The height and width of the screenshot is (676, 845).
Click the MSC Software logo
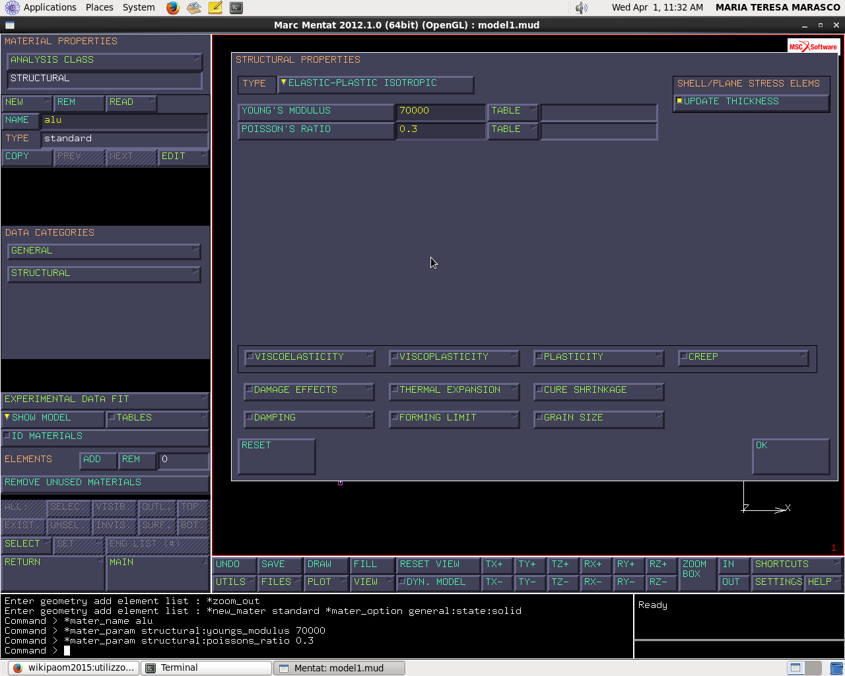click(x=813, y=46)
